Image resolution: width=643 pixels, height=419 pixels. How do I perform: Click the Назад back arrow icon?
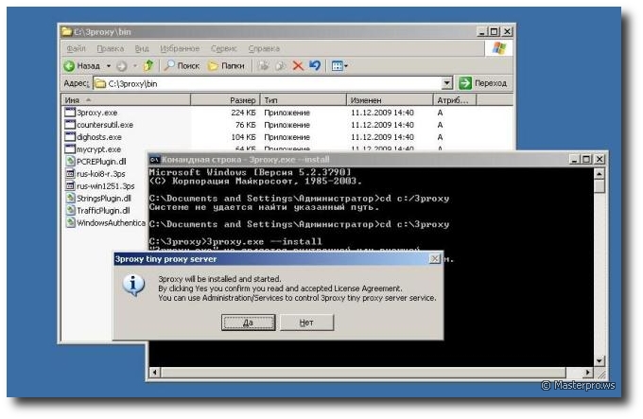click(x=69, y=65)
